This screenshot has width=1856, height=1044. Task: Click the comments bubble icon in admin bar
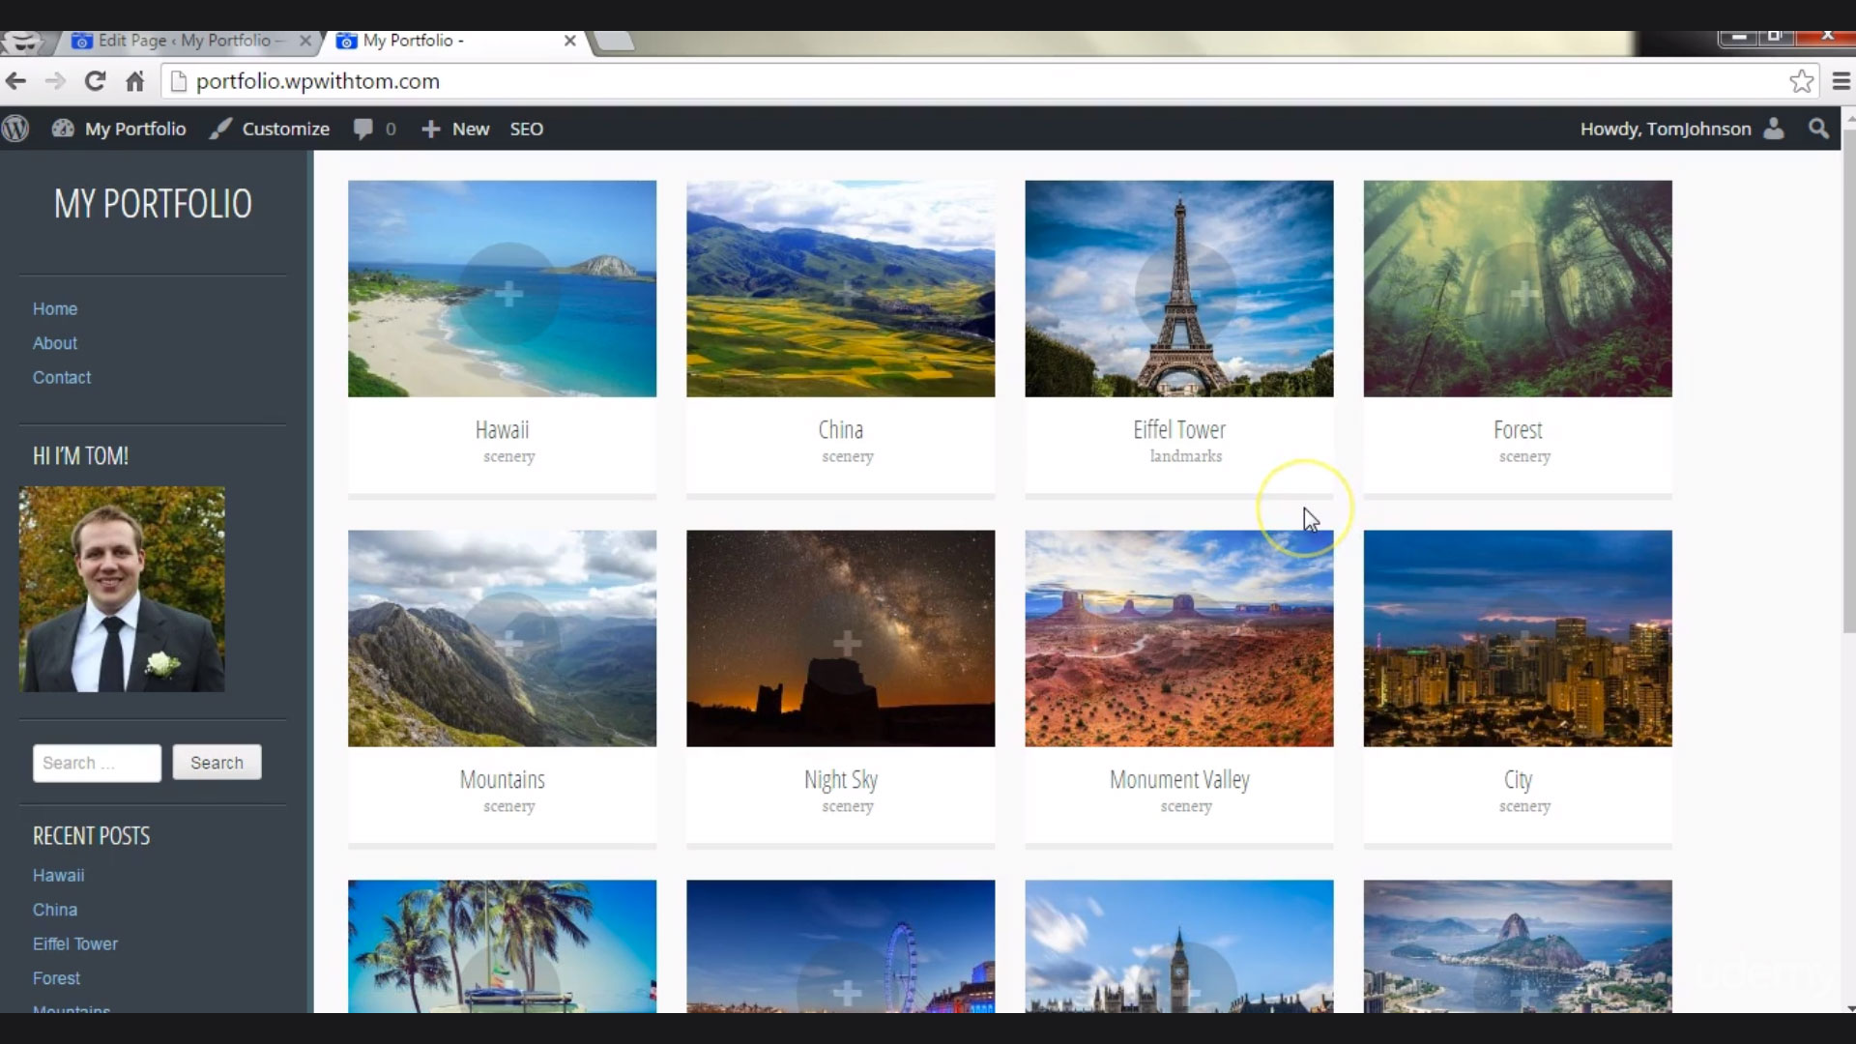coord(363,129)
